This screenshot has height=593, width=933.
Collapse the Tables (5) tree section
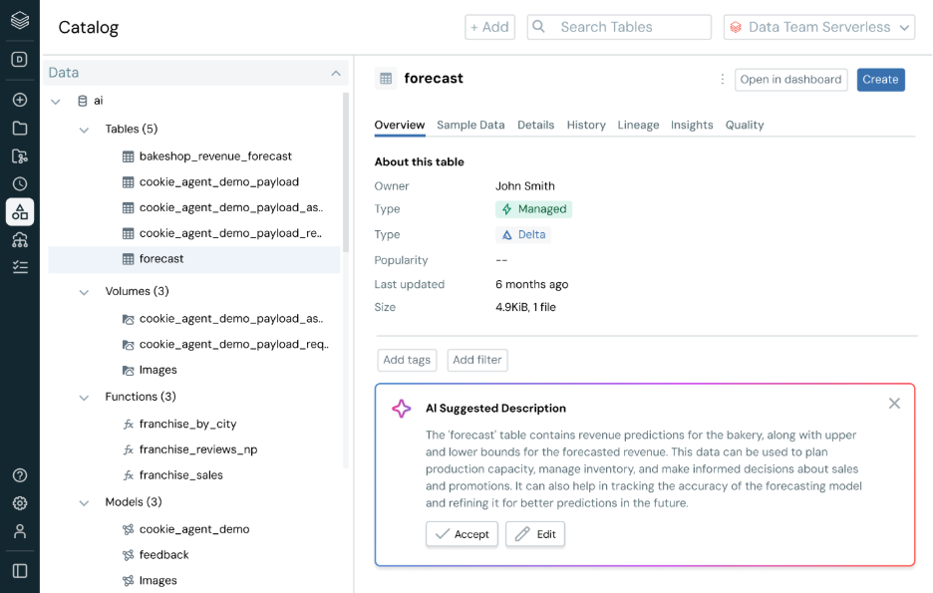click(84, 128)
